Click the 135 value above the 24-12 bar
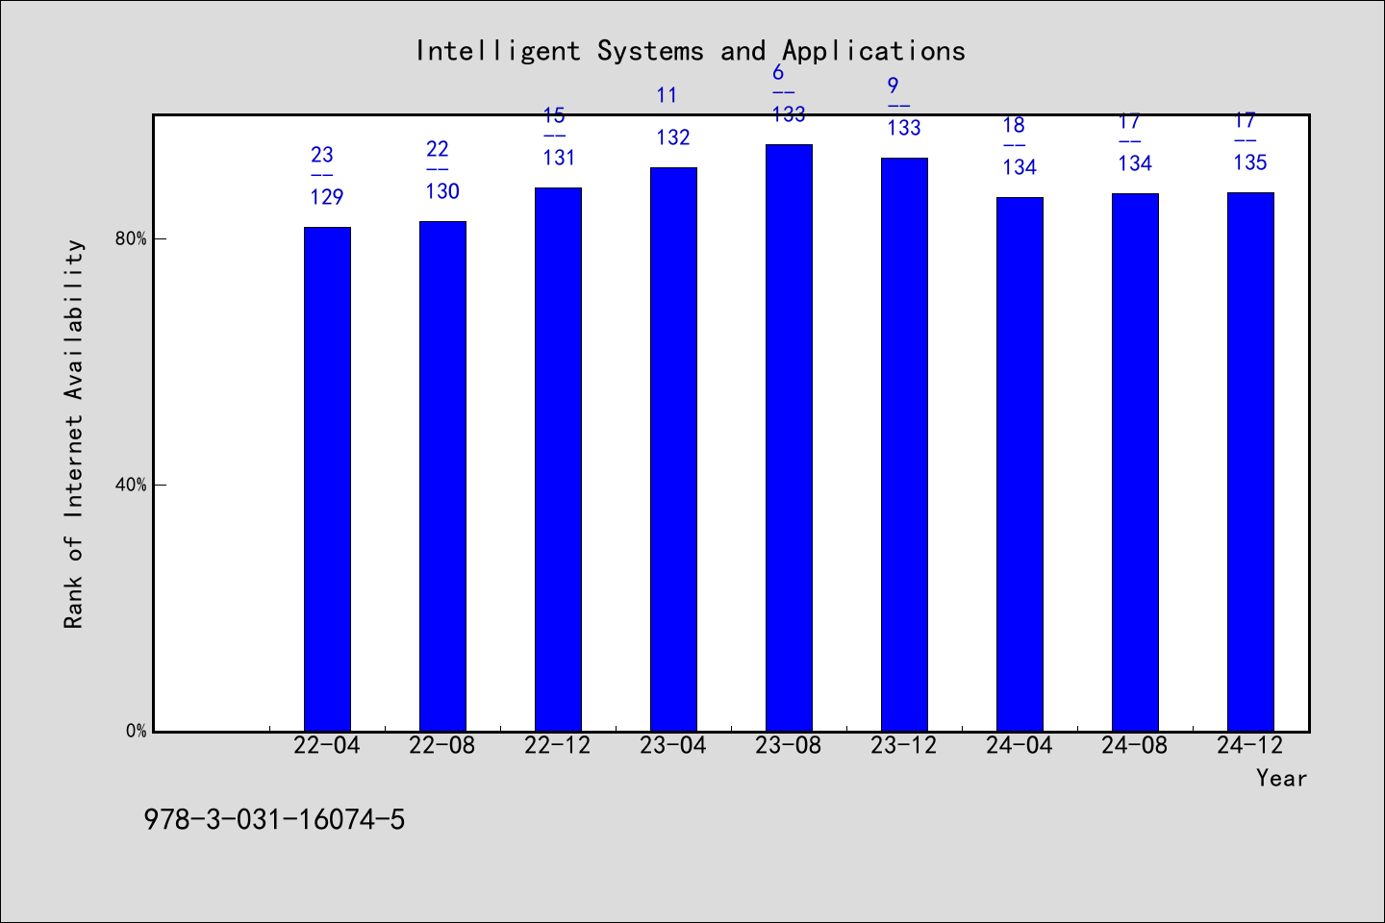1385x923 pixels. click(x=1250, y=162)
